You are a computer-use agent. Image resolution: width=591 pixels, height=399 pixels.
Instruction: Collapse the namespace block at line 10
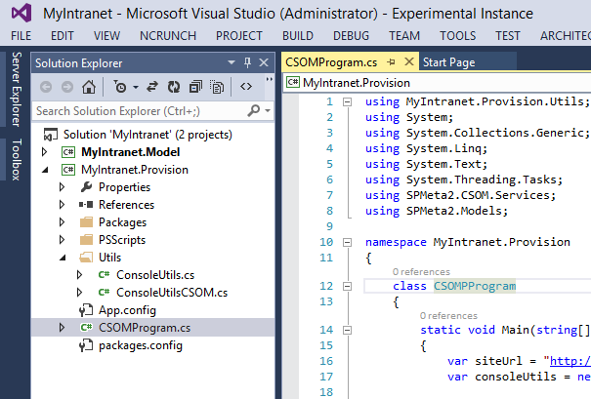(x=347, y=242)
